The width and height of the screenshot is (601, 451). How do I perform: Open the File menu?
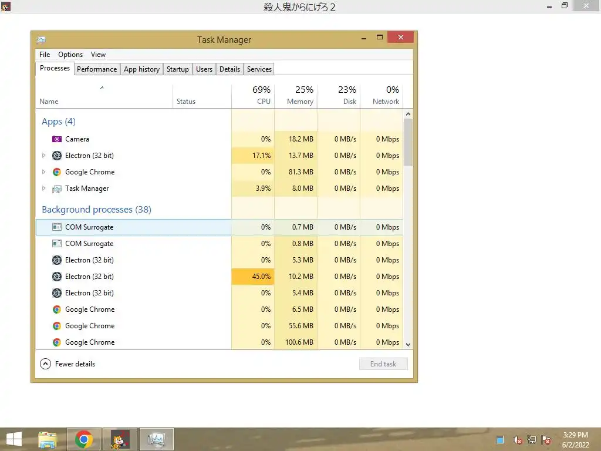point(45,55)
